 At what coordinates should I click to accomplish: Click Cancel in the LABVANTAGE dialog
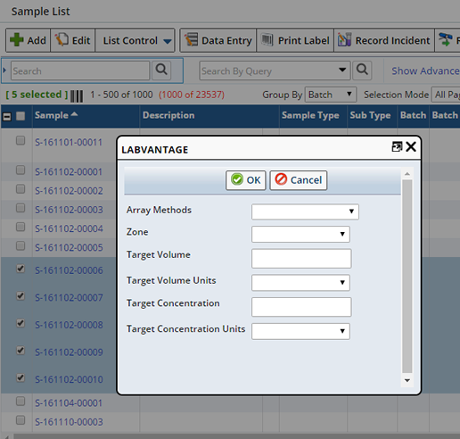(x=299, y=180)
